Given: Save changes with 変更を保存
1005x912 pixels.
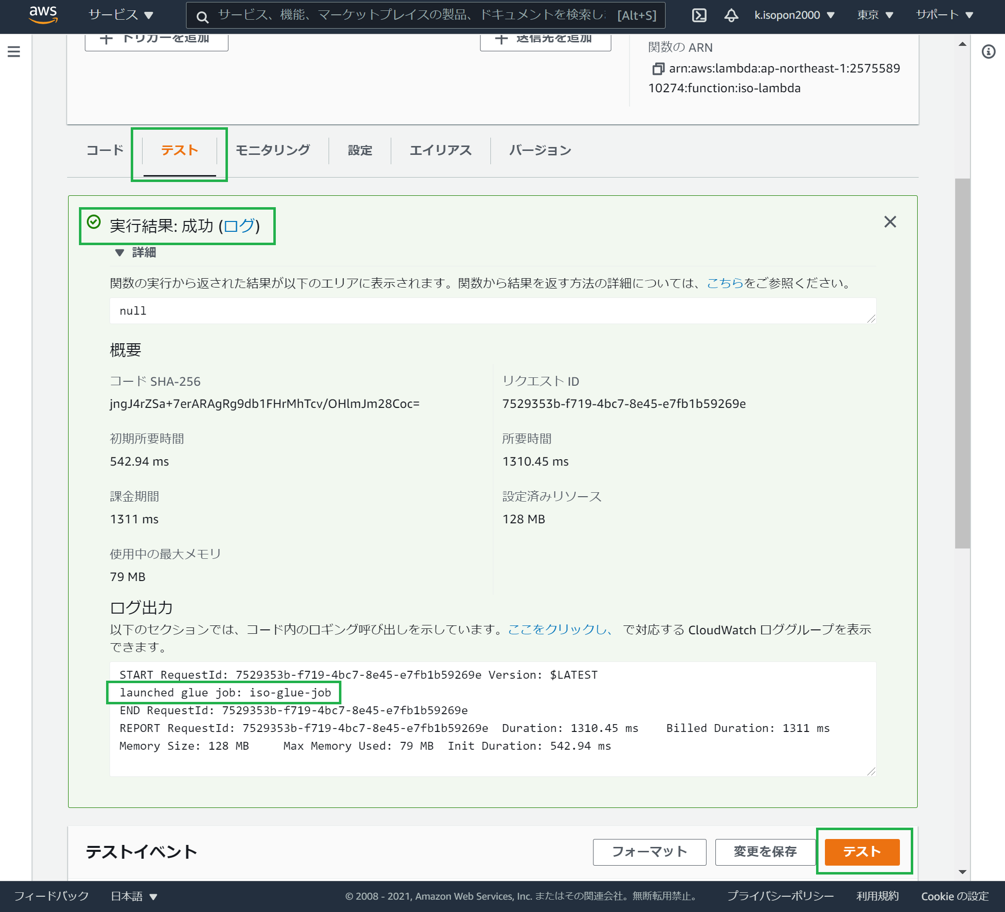Looking at the screenshot, I should point(765,852).
